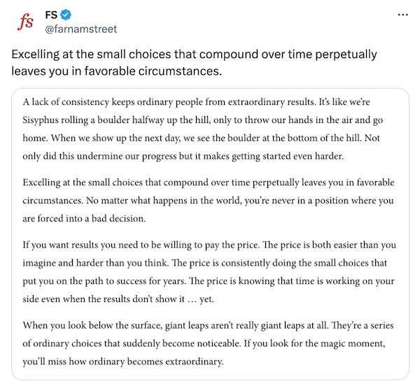The image size is (420, 381).
Task: Click the line starting 'If you want results'
Action: click(209, 245)
